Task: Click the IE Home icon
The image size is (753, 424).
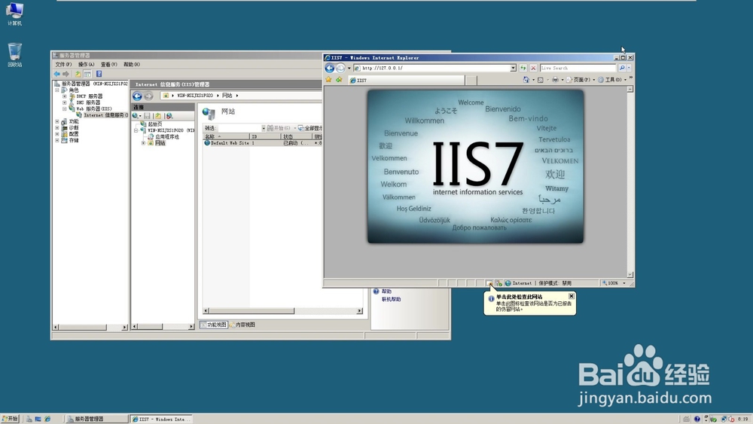Action: coord(526,80)
